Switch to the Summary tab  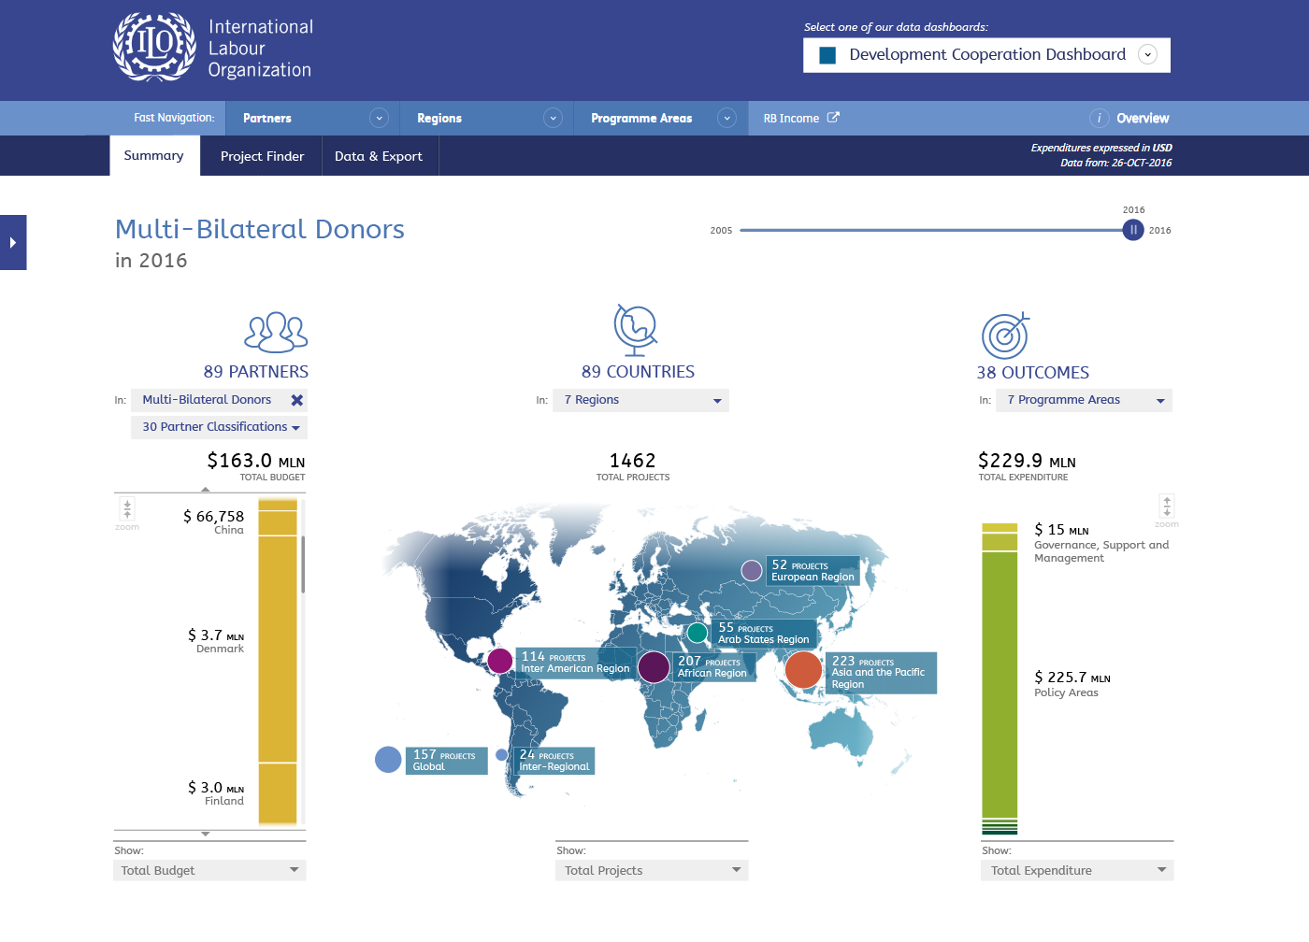click(x=154, y=156)
